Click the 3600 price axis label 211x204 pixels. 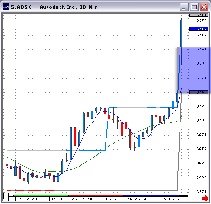pyautogui.click(x=202, y=178)
